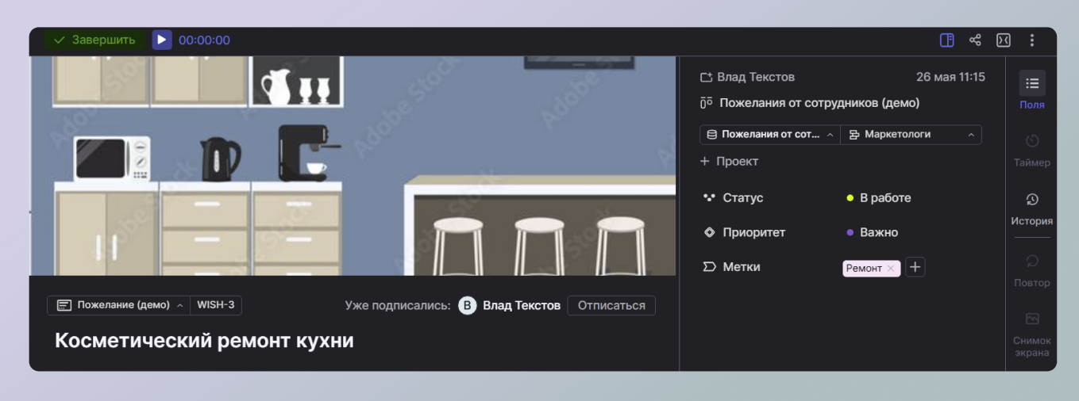The width and height of the screenshot is (1079, 401).
Task: Click the Метки tag icon
Action: (709, 267)
